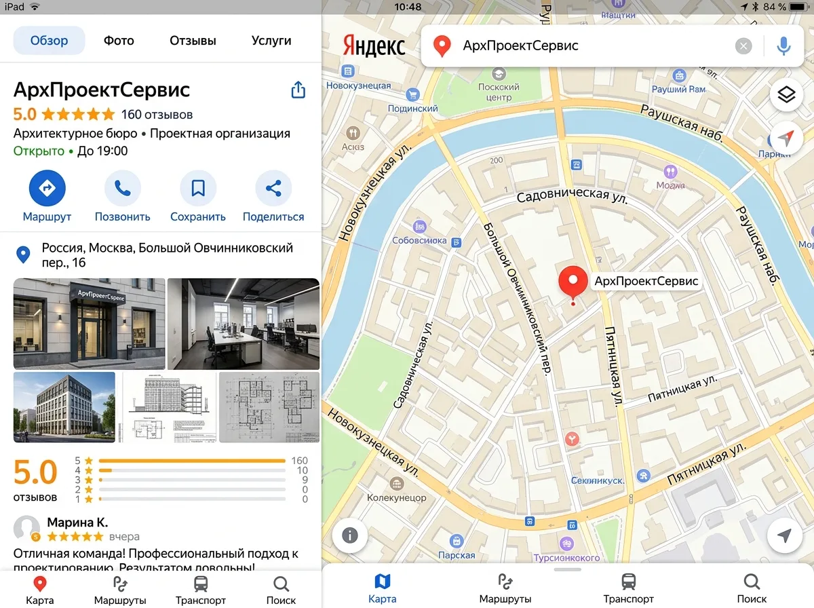Tap the АрхПроектСервис label on the map
The width and height of the screenshot is (814, 608).
(646, 281)
